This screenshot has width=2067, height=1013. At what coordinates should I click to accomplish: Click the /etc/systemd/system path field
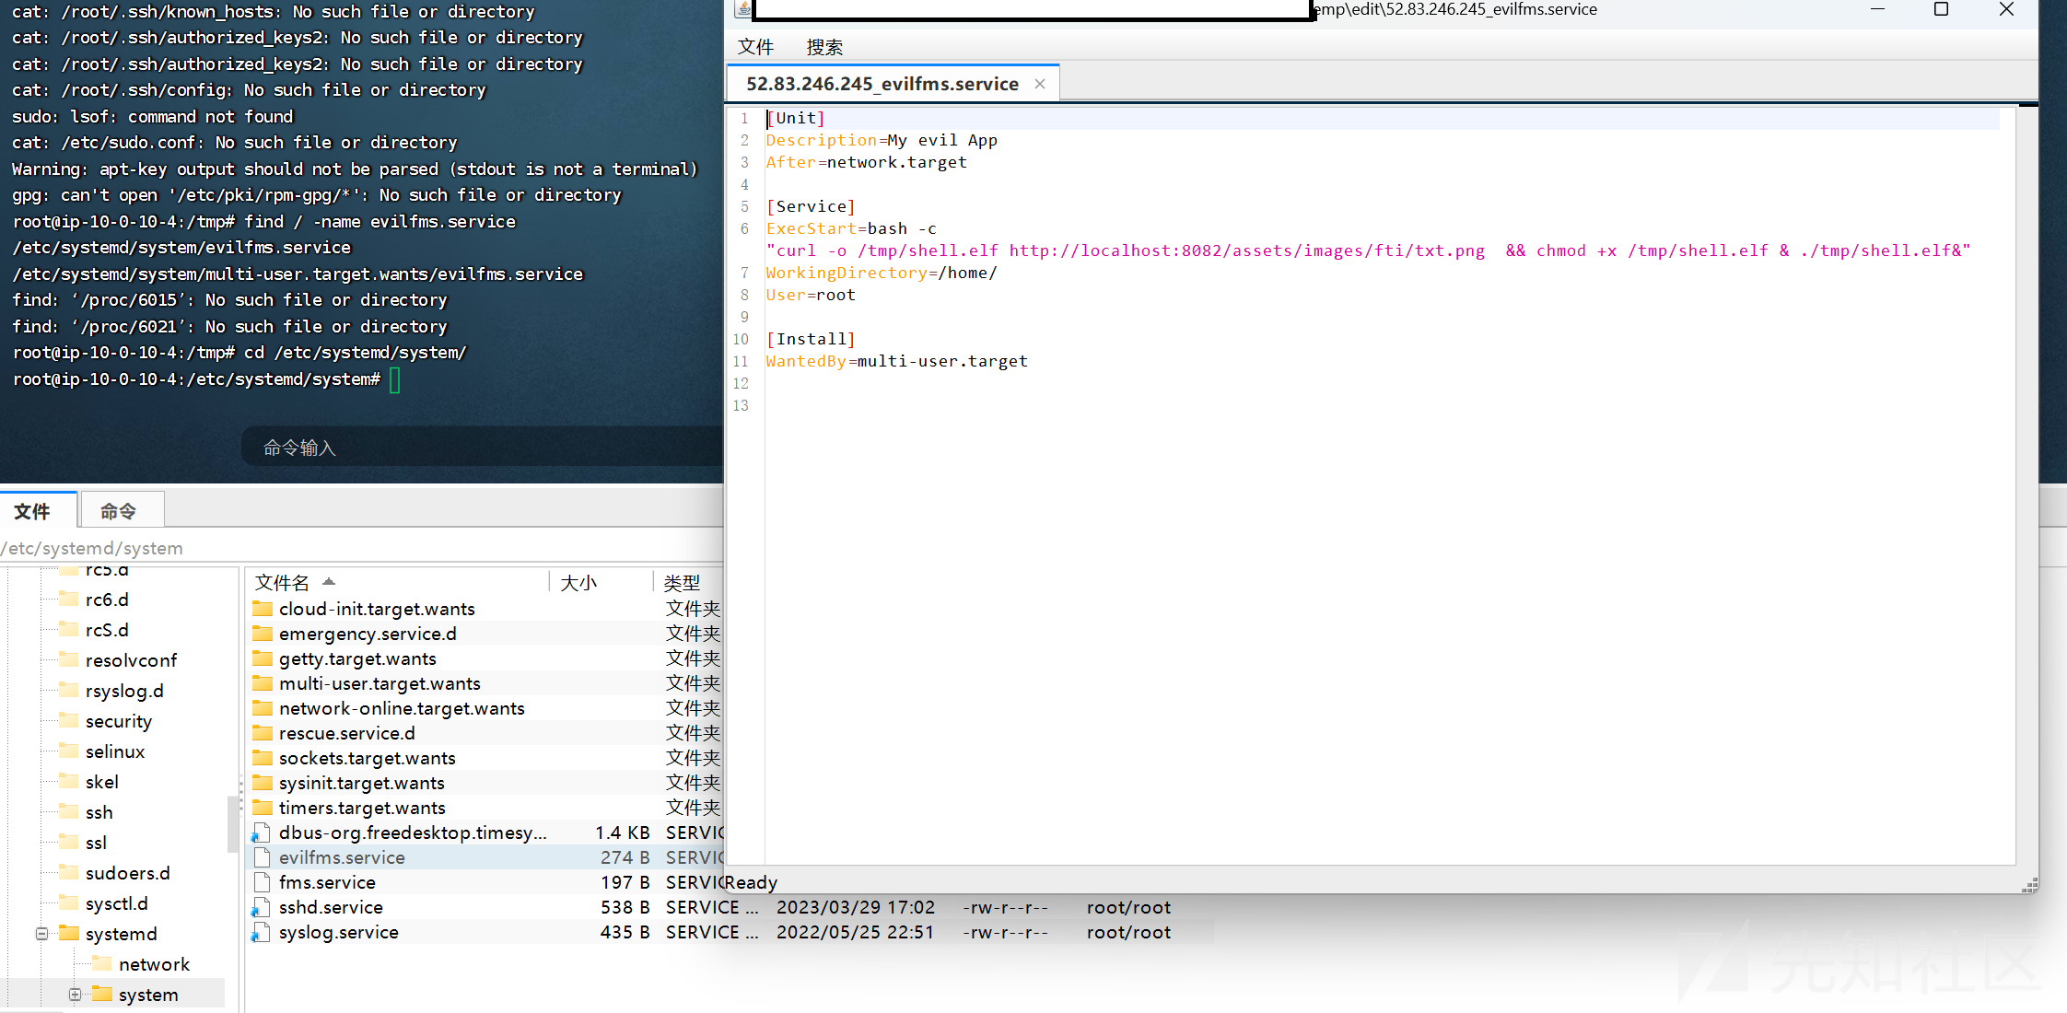coord(361,548)
